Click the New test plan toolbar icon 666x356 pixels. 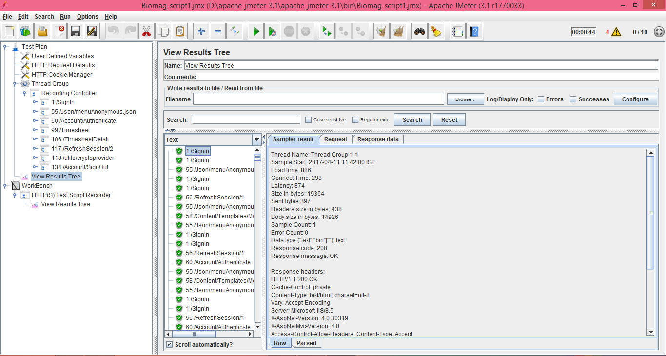[9, 32]
